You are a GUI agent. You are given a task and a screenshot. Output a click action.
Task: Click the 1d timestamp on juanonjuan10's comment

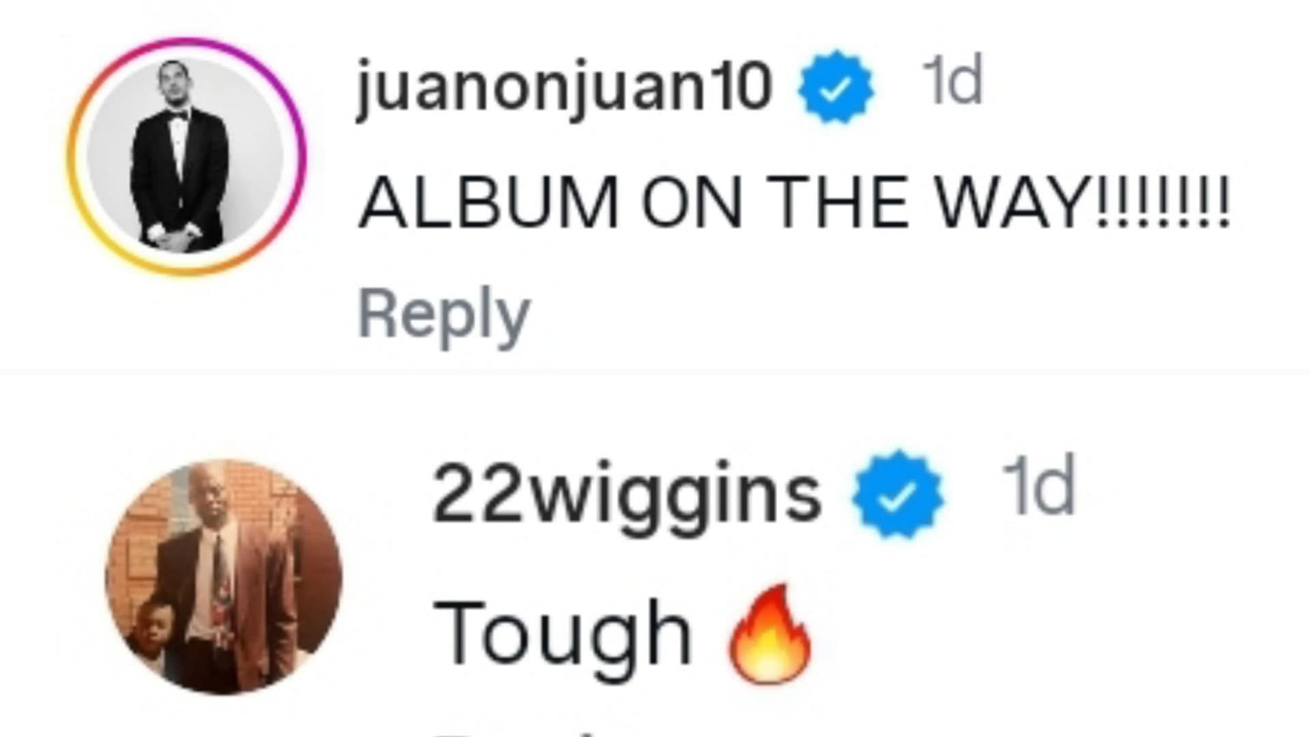pos(952,81)
